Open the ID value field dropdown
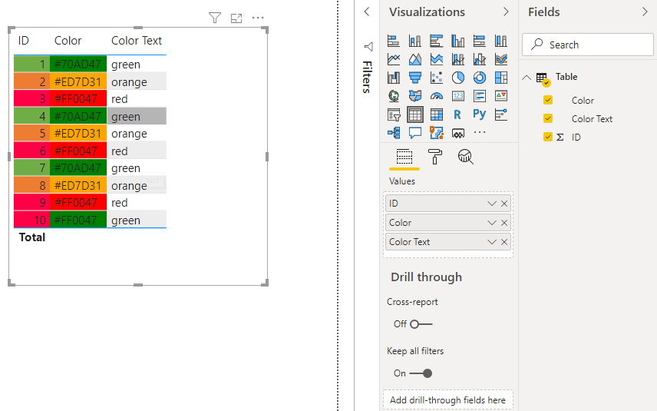The width and height of the screenshot is (657, 411). (491, 204)
